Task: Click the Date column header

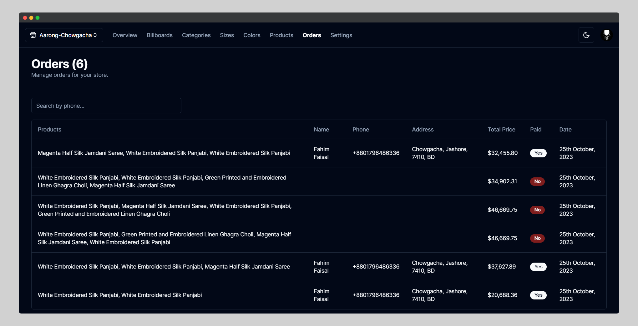Action: pos(565,130)
